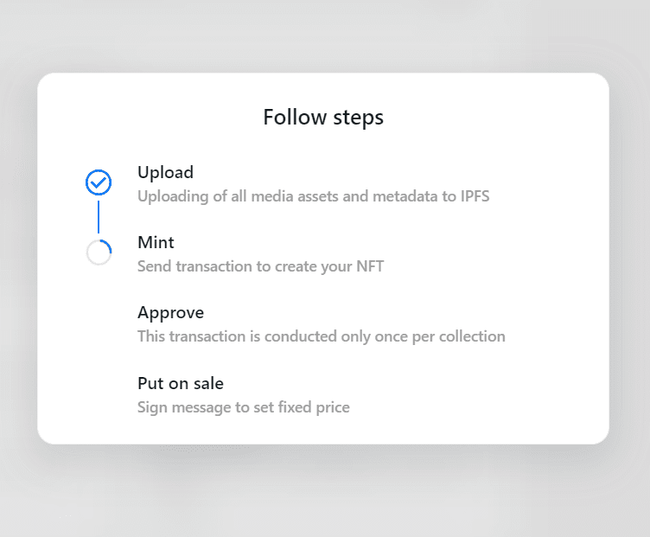Select the Upload step title
The height and width of the screenshot is (537, 650).
click(x=165, y=172)
